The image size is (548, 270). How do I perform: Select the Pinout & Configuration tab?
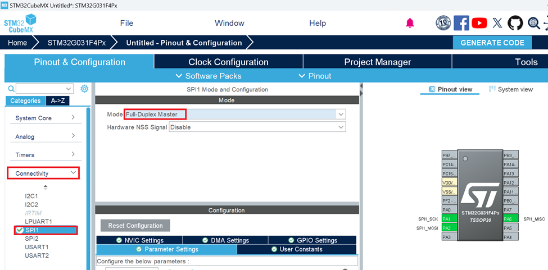pyautogui.click(x=79, y=62)
